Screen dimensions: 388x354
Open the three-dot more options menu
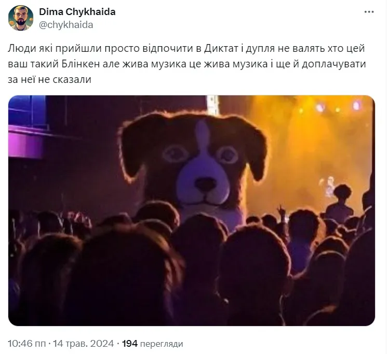(369, 12)
